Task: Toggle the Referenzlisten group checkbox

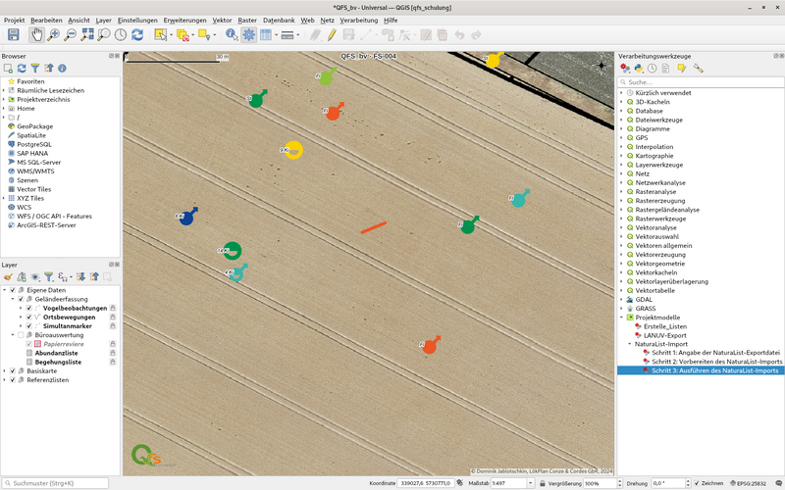Action: point(13,380)
